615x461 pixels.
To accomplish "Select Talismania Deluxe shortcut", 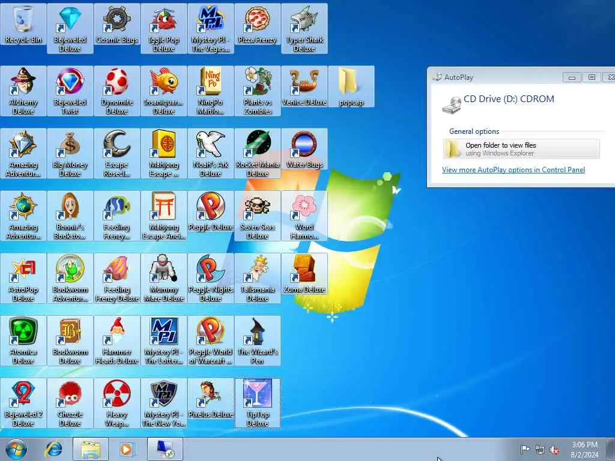I will pos(257,279).
